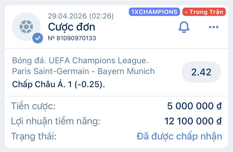Screen dimensions: 233x152
Task: Tap the Bóng đá UEFA Champions League text
Action: click(x=80, y=61)
